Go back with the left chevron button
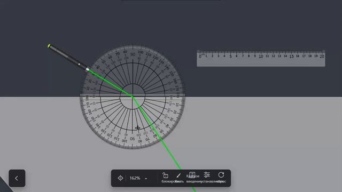The image size is (342, 192). [17, 178]
